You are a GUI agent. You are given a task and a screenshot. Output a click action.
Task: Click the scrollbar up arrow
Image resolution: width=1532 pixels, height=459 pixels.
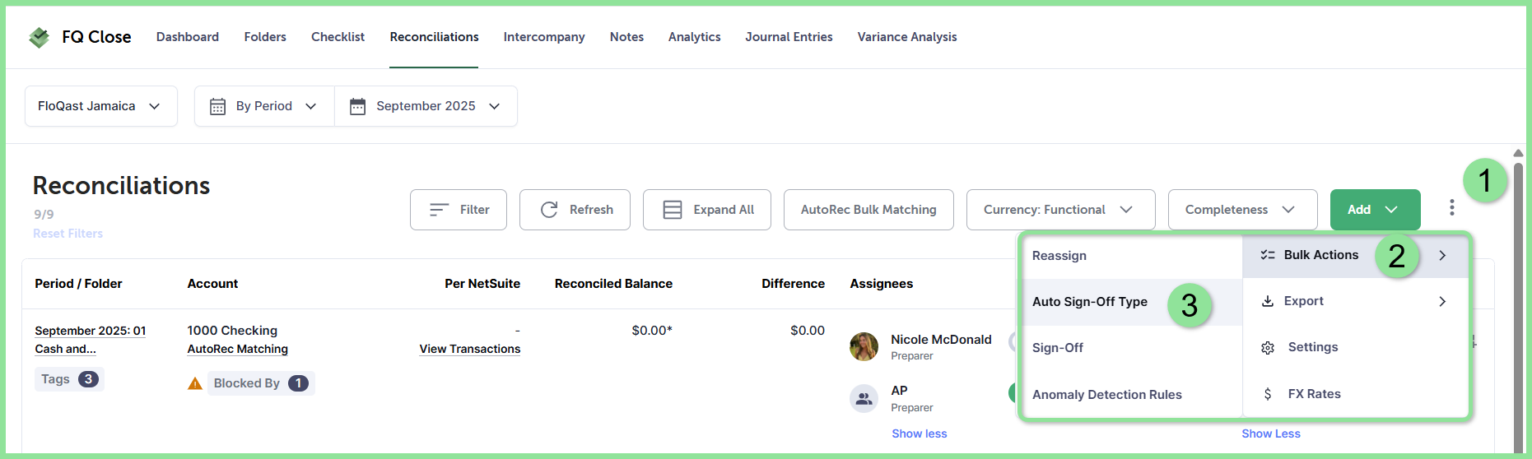1518,153
